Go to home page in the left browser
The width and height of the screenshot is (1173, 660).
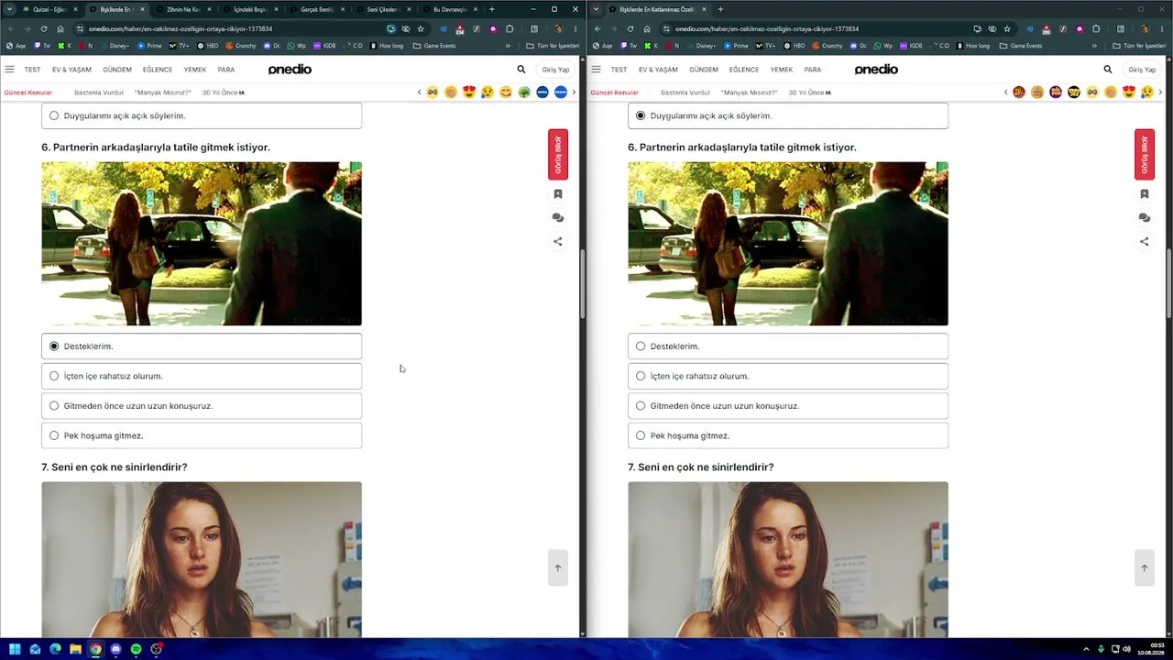(60, 28)
